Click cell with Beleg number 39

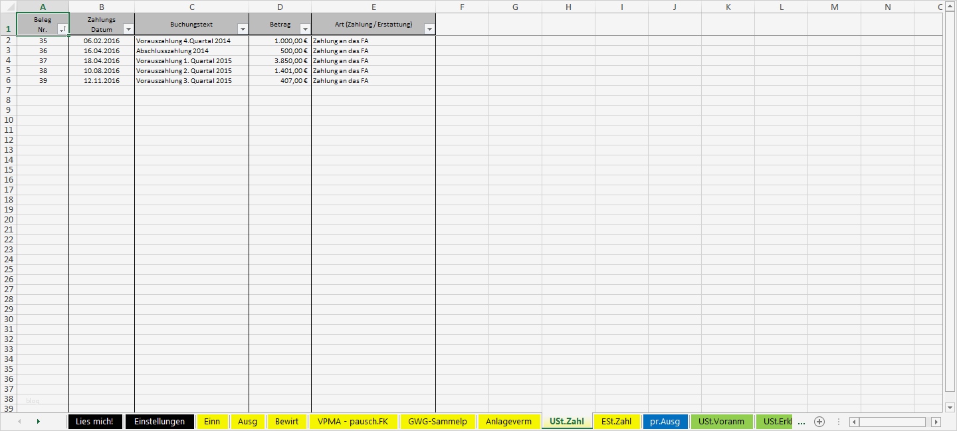[x=43, y=80]
